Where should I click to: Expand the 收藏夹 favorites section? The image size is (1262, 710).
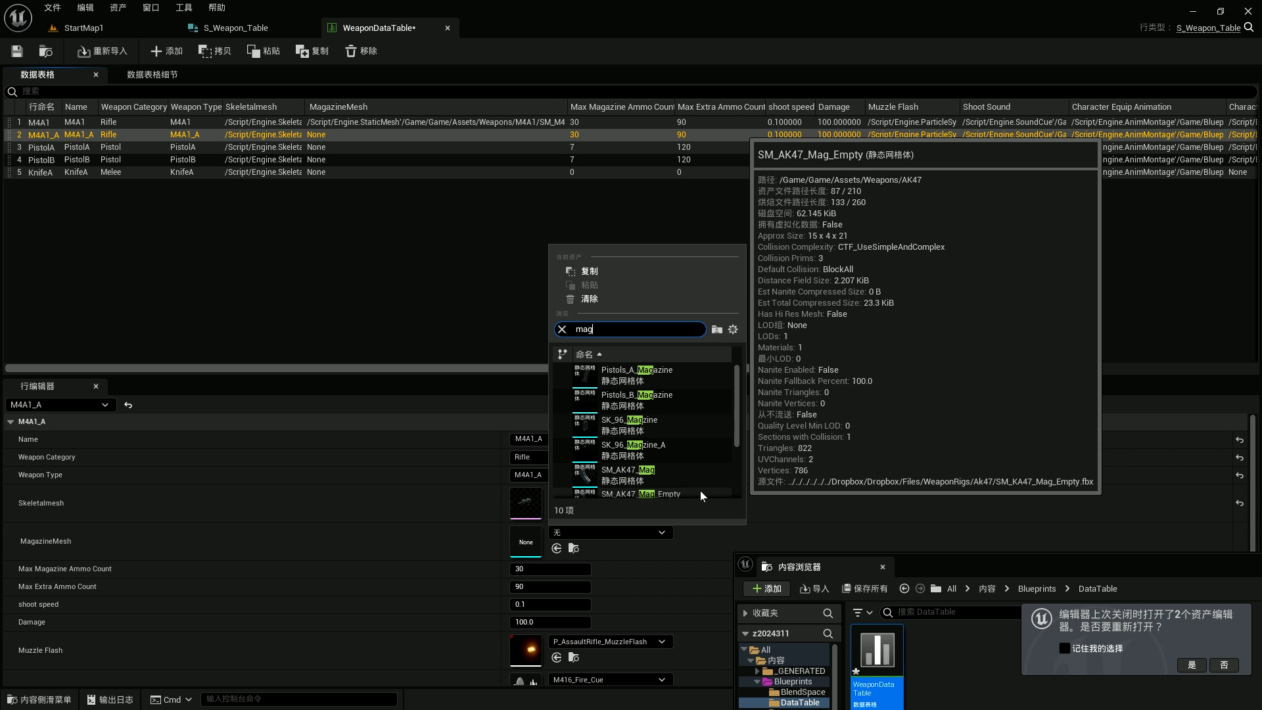tap(745, 613)
